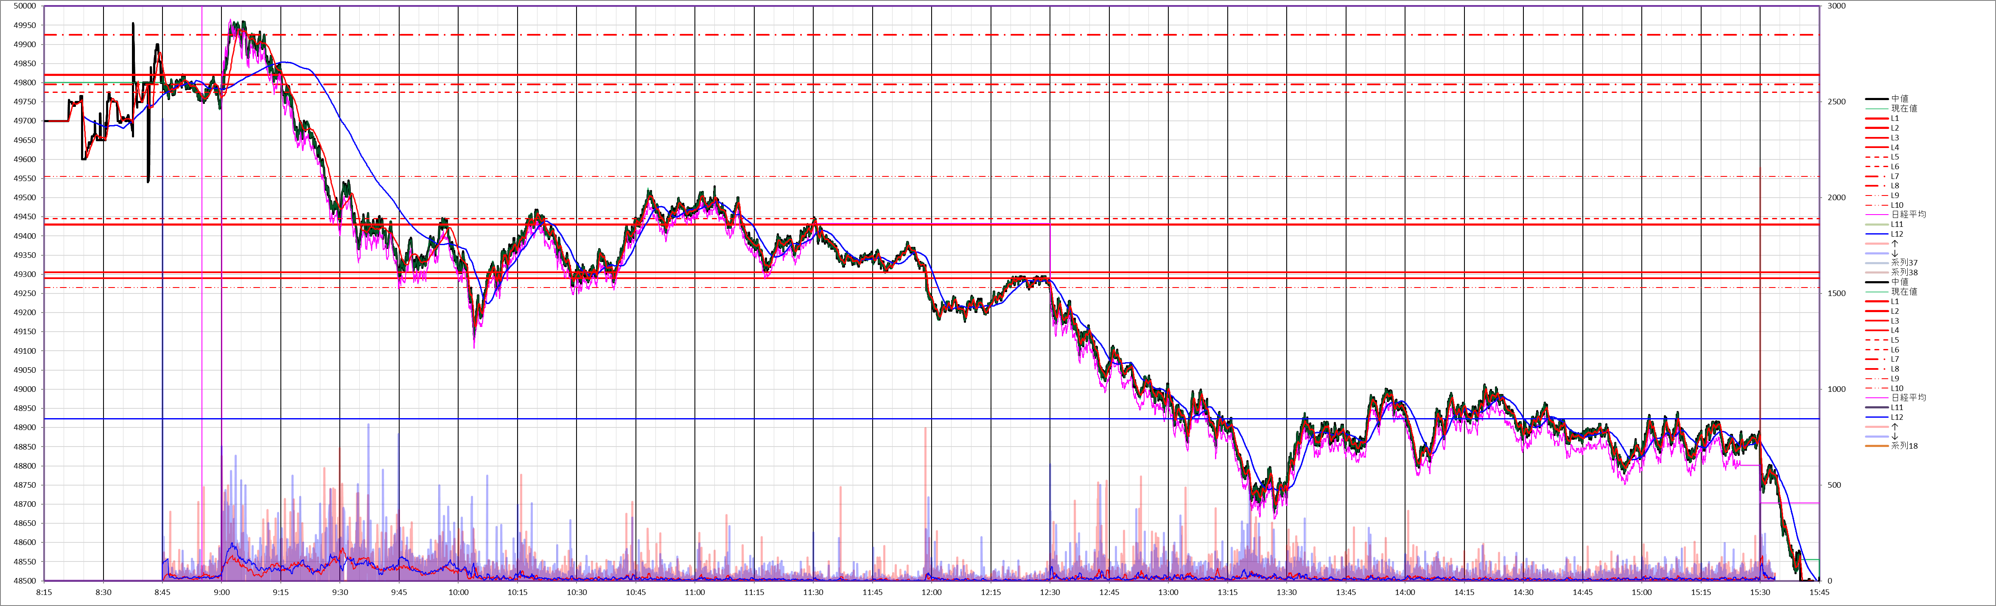Click the dark purple L11 legend entry
1996x606 pixels.
[x=1896, y=408]
